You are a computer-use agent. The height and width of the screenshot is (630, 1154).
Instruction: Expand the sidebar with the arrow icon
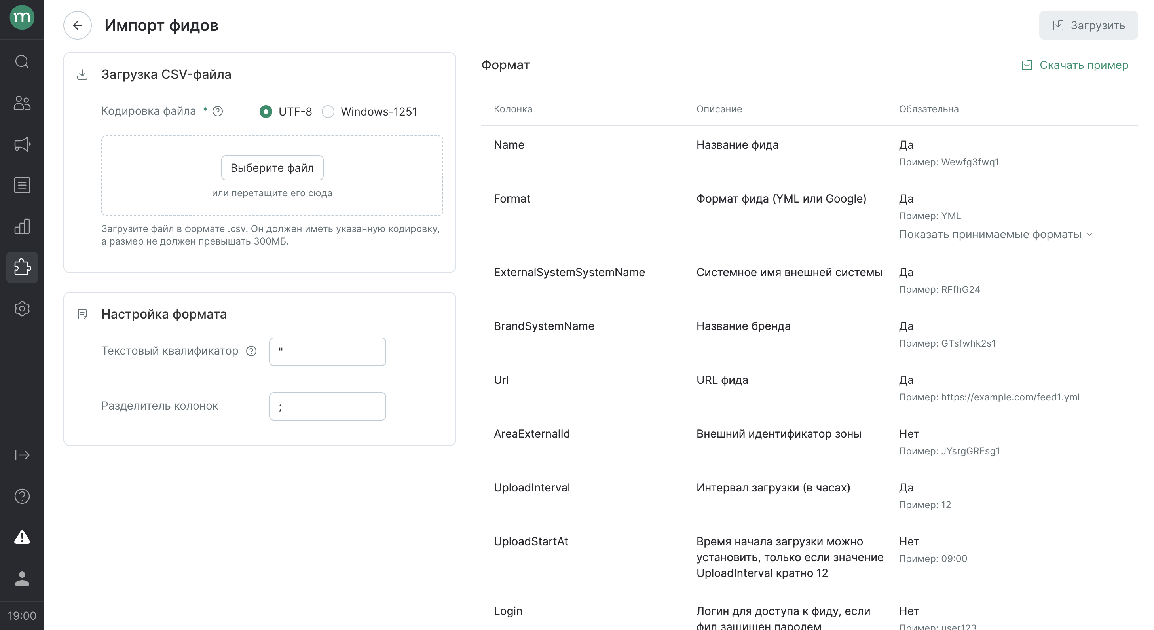[x=22, y=455]
